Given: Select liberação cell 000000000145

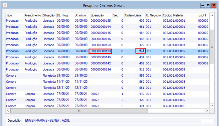Looking at the screenshot, I should click(100, 33).
